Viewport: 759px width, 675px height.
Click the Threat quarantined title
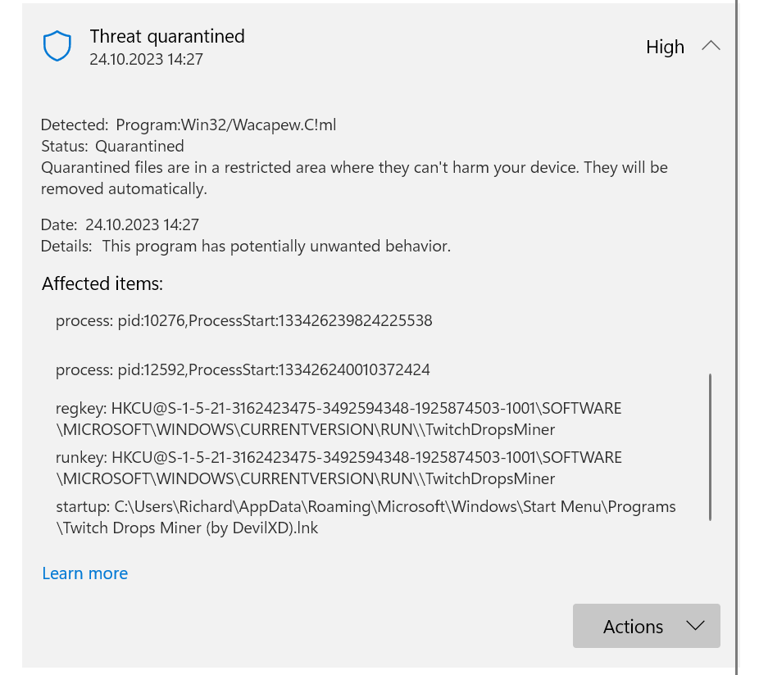click(167, 36)
